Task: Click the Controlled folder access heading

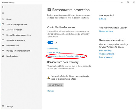Action: [x=61, y=27]
